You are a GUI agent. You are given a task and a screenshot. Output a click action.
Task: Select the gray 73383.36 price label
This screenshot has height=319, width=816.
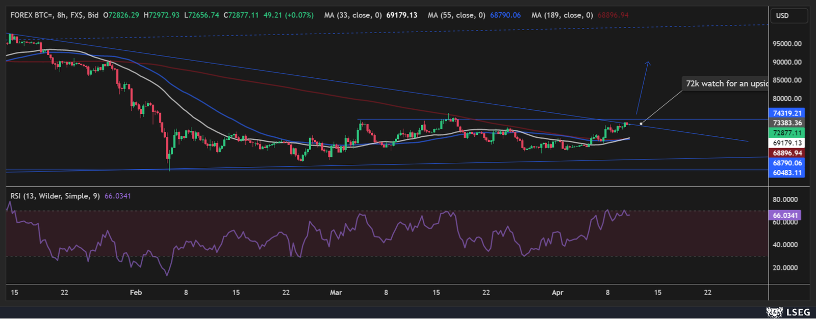[x=787, y=123]
